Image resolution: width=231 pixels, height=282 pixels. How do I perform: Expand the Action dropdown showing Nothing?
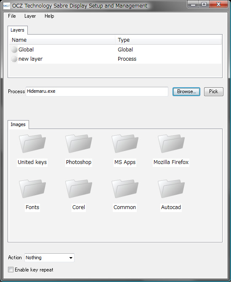(49, 258)
